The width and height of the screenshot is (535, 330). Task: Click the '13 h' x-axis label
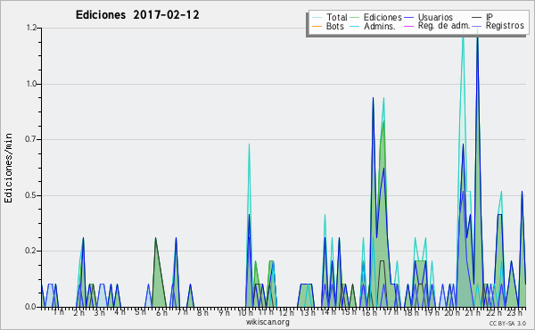[308, 313]
